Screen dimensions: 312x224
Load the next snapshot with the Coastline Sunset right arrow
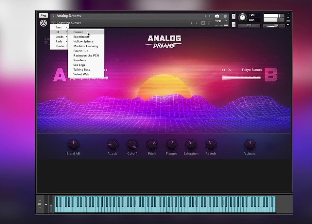(x=197, y=23)
